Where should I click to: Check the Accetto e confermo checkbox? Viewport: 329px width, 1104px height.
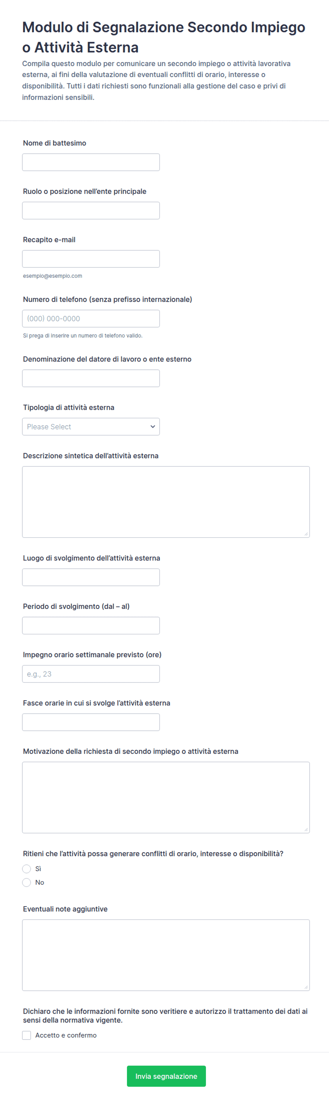coord(27,1035)
